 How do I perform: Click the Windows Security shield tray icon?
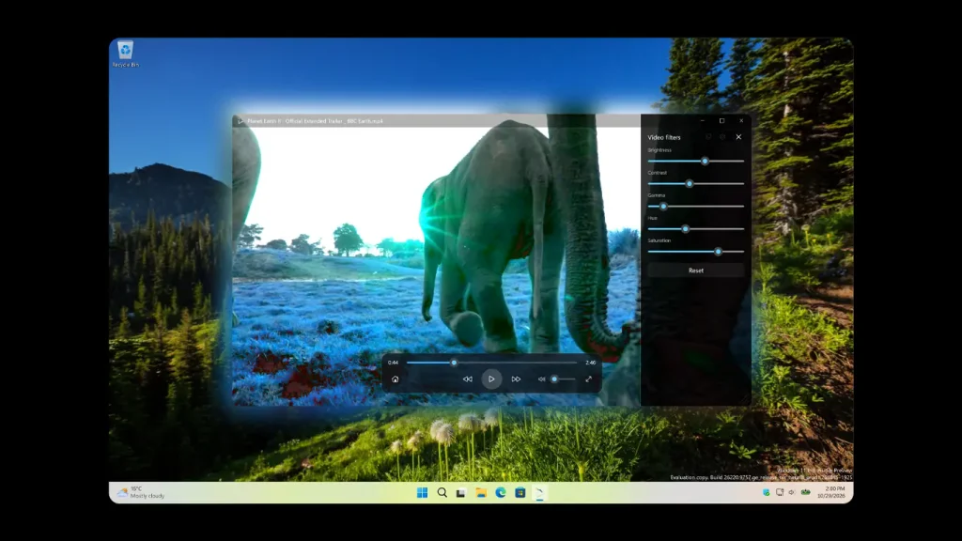point(767,492)
